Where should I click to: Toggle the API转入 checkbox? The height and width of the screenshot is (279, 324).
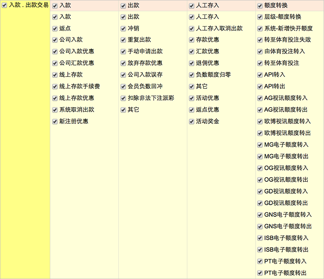(x=260, y=75)
